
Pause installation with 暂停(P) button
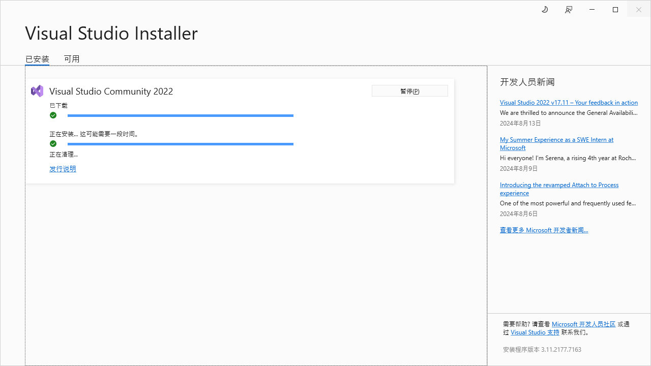410,91
